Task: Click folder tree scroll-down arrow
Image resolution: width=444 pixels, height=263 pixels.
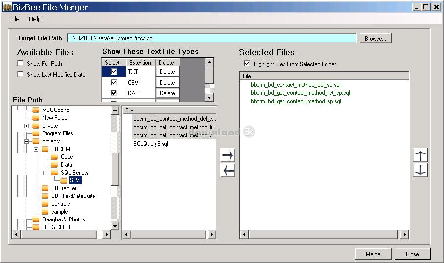Action: tap(115, 226)
